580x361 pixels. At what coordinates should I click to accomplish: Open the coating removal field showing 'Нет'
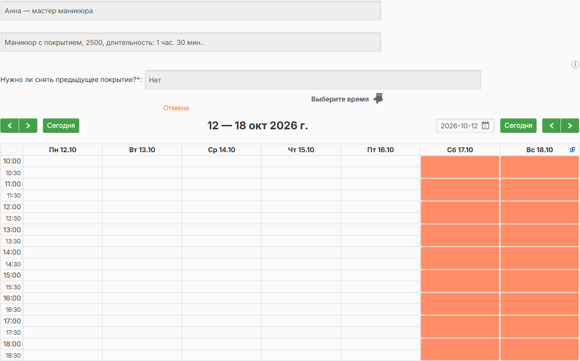pyautogui.click(x=313, y=80)
